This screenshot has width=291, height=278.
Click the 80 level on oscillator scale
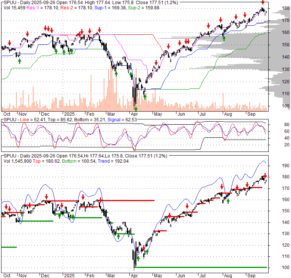(x=287, y=125)
